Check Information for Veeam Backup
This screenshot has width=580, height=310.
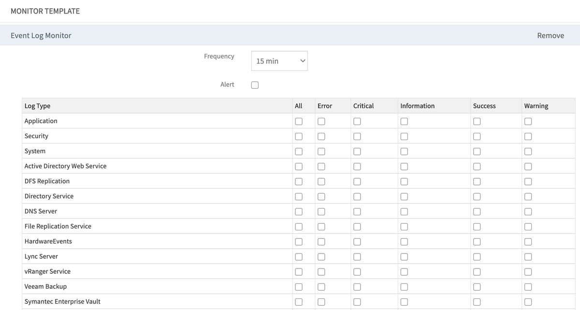pyautogui.click(x=404, y=287)
